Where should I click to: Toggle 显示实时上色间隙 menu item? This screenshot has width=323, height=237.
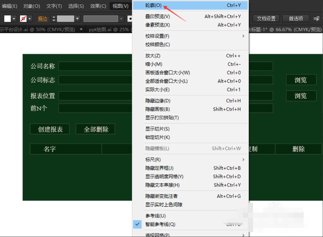point(190,205)
